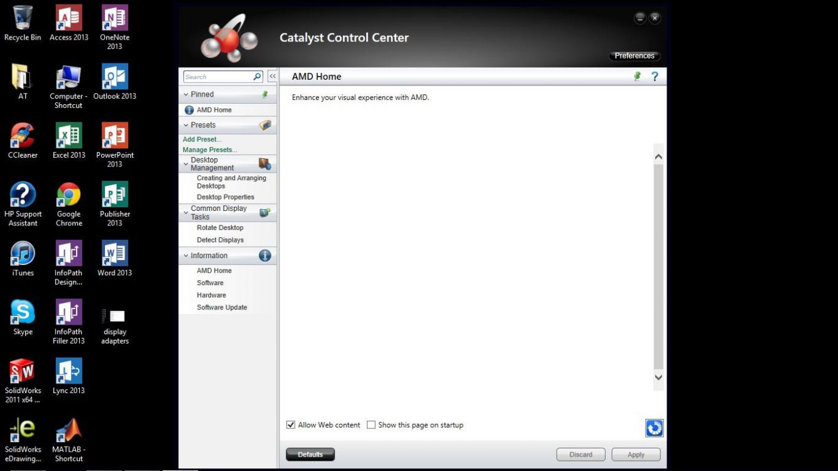Enable Show this page on startup
Screen dimensions: 838x471
coord(371,425)
